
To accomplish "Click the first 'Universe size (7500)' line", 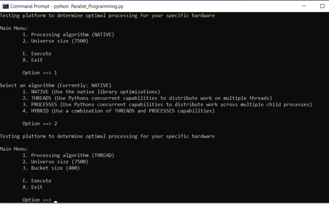I will point(56,41).
